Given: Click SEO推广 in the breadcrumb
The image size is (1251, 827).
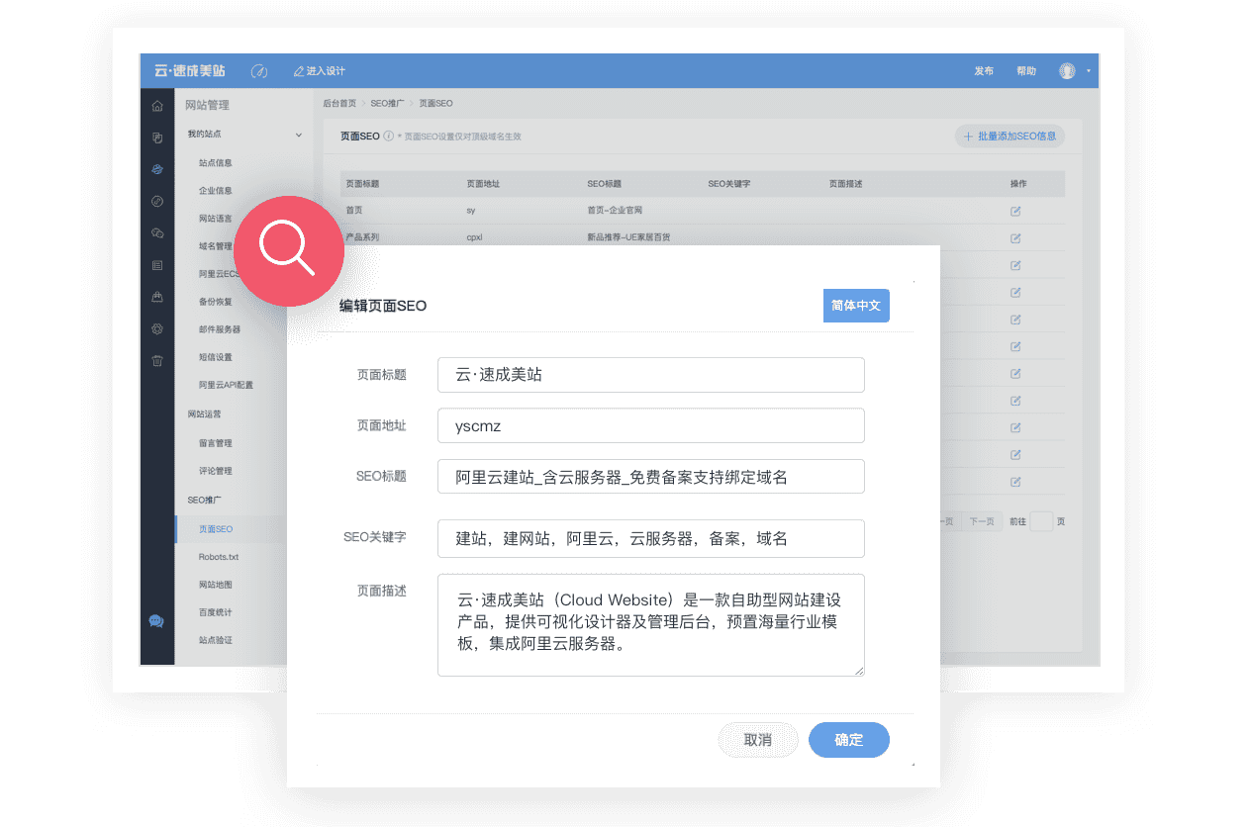Looking at the screenshot, I should (x=387, y=103).
